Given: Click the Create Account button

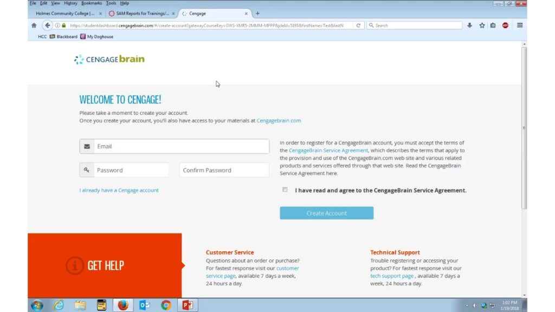Looking at the screenshot, I should click(x=326, y=213).
